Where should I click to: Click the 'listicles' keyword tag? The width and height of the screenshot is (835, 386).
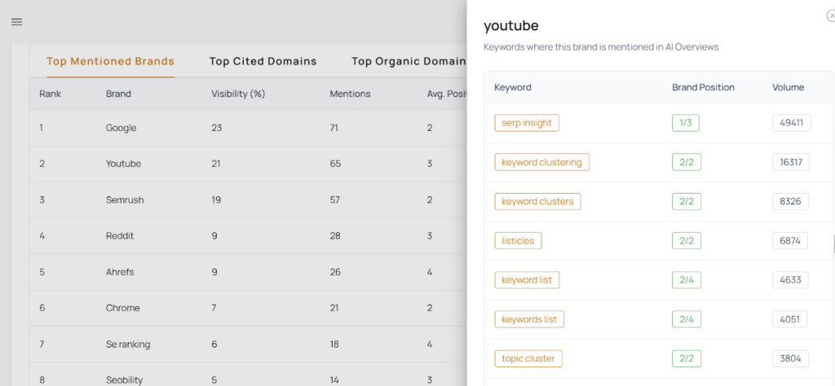pyautogui.click(x=518, y=240)
